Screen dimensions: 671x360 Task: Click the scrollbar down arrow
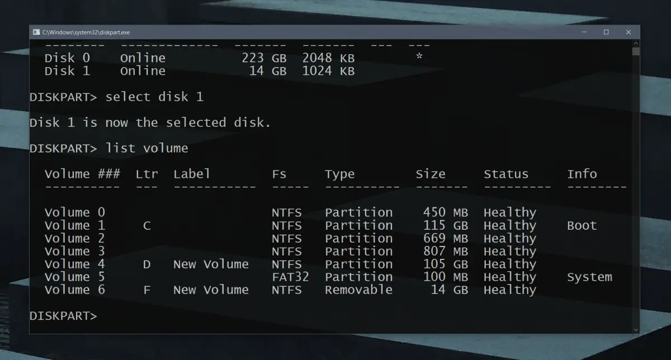click(x=636, y=329)
